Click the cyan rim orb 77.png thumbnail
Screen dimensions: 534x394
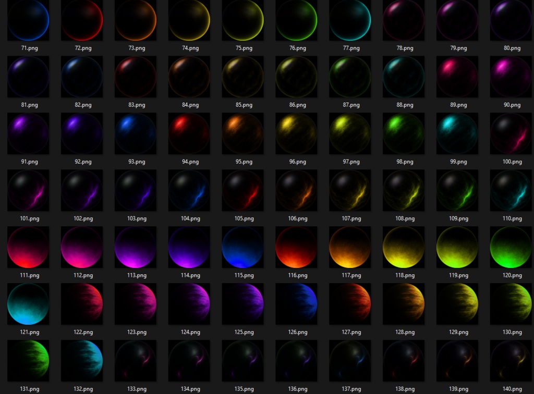350,20
